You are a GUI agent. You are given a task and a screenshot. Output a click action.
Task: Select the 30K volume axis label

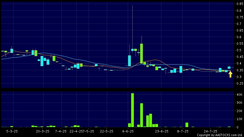tap(239, 103)
